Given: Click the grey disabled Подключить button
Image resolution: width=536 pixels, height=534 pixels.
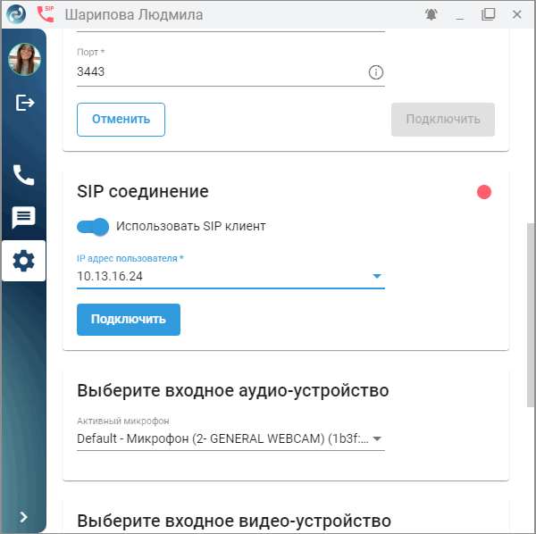Looking at the screenshot, I should pos(443,120).
